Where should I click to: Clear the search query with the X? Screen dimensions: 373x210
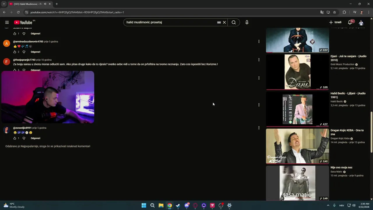coord(224,22)
